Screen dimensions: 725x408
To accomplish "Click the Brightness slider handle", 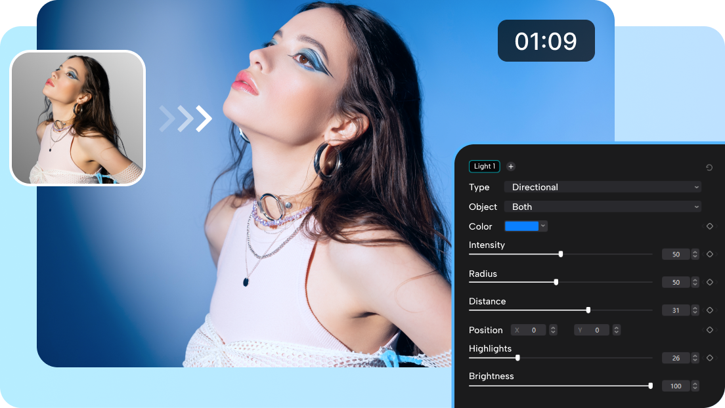I will tap(651, 386).
